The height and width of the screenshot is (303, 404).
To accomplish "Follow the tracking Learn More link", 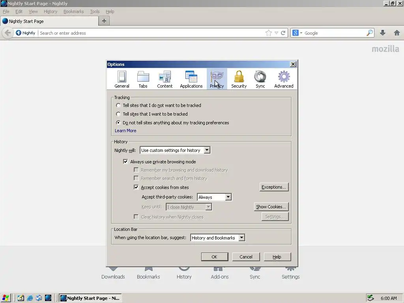I will (125, 131).
